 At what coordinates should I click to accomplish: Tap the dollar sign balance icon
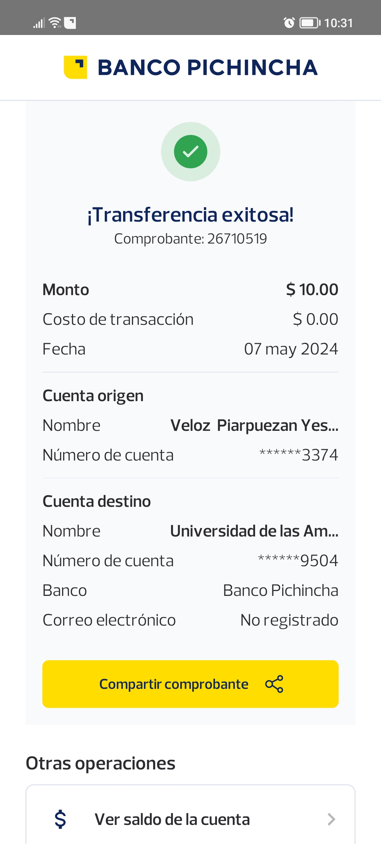[x=60, y=819]
